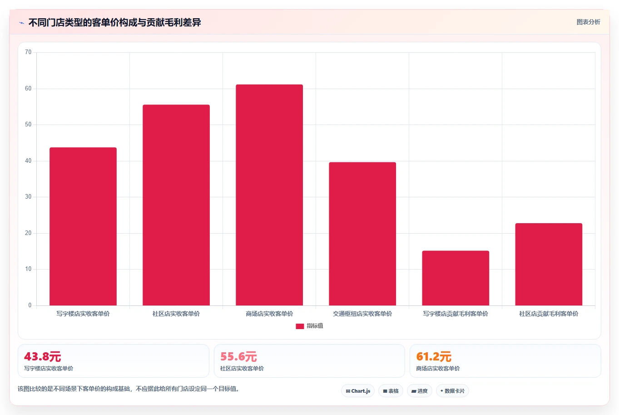Click the 写字楼店实收客单价 bar in chart

tap(83, 226)
